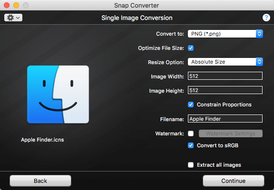Click the Resize Option stepper arrows
This screenshot has height=190, width=274.
[260, 62]
